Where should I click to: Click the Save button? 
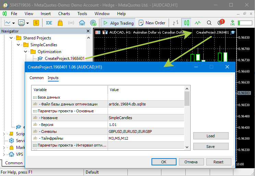coord(211,147)
